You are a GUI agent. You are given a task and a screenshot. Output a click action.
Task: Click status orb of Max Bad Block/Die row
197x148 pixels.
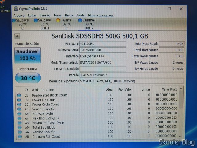click(x=19, y=118)
